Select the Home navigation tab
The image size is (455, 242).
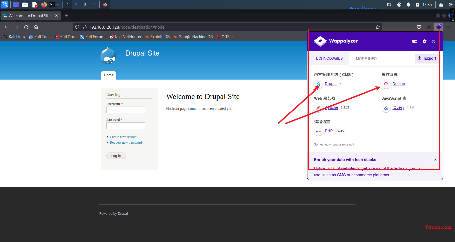109,75
